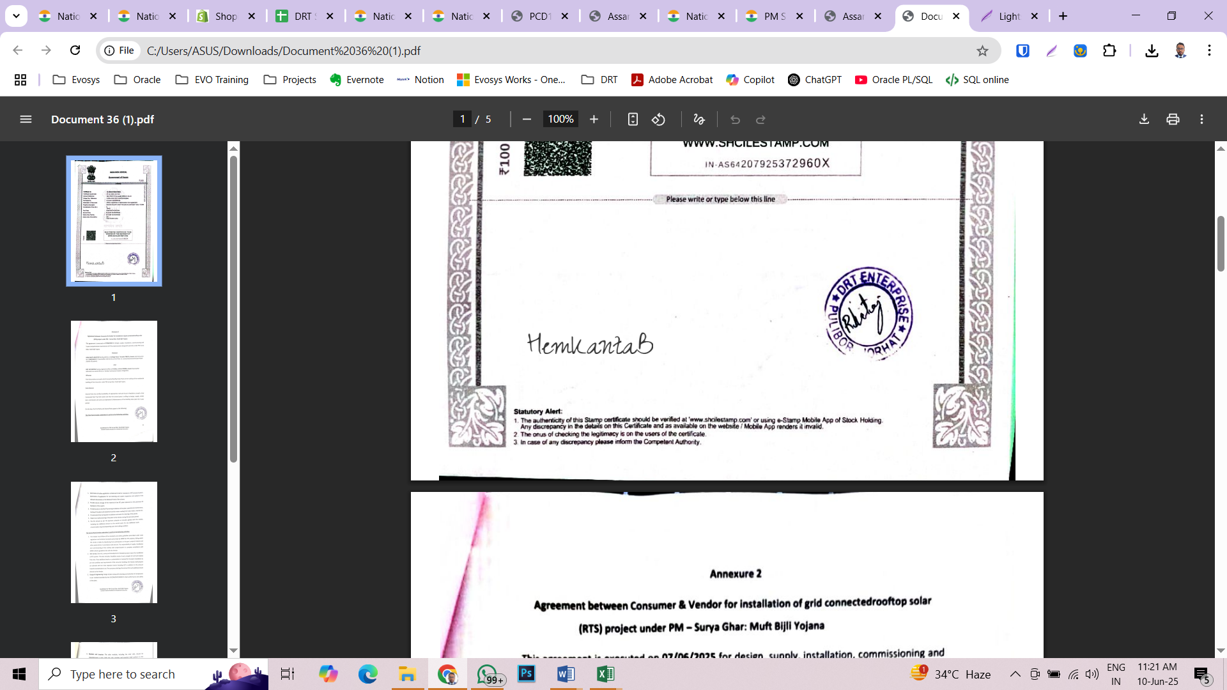This screenshot has width=1227, height=690.
Task: Zoom in with the plus button
Action: (x=594, y=119)
